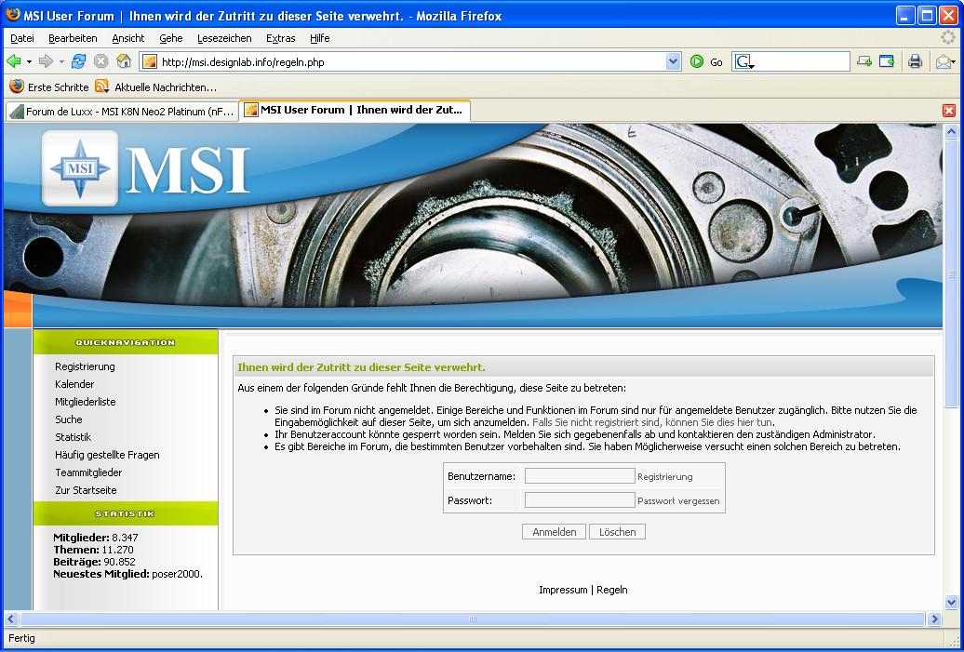This screenshot has height=652, width=964.
Task: Open the Datei menu
Action: click(x=22, y=38)
